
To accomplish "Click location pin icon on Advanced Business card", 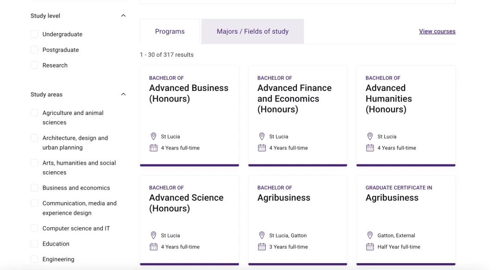I will [x=154, y=137].
